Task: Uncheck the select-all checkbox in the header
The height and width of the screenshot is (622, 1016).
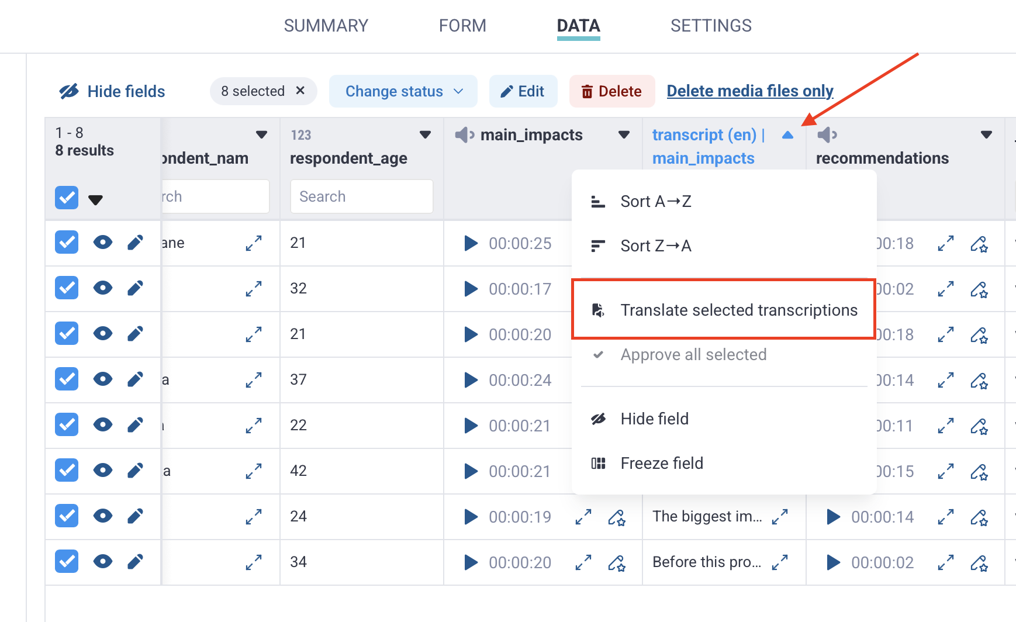Action: click(67, 198)
